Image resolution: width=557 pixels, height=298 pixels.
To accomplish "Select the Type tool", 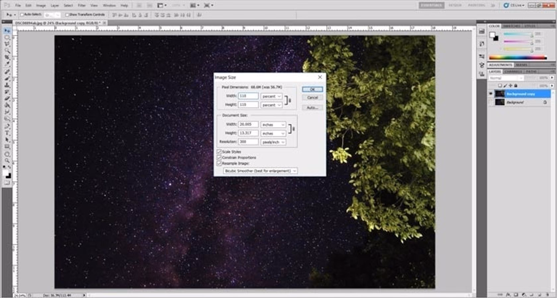I will (x=7, y=133).
